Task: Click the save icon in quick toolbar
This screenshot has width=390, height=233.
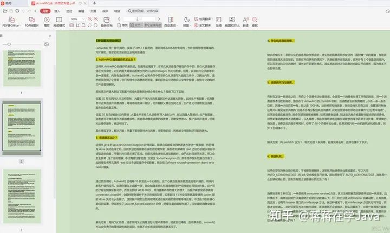Action: coord(11,11)
